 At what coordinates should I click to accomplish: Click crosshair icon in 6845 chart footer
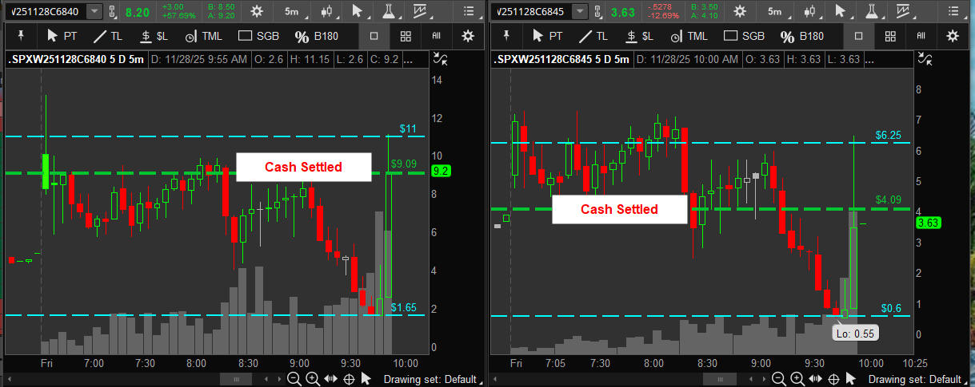tap(833, 379)
